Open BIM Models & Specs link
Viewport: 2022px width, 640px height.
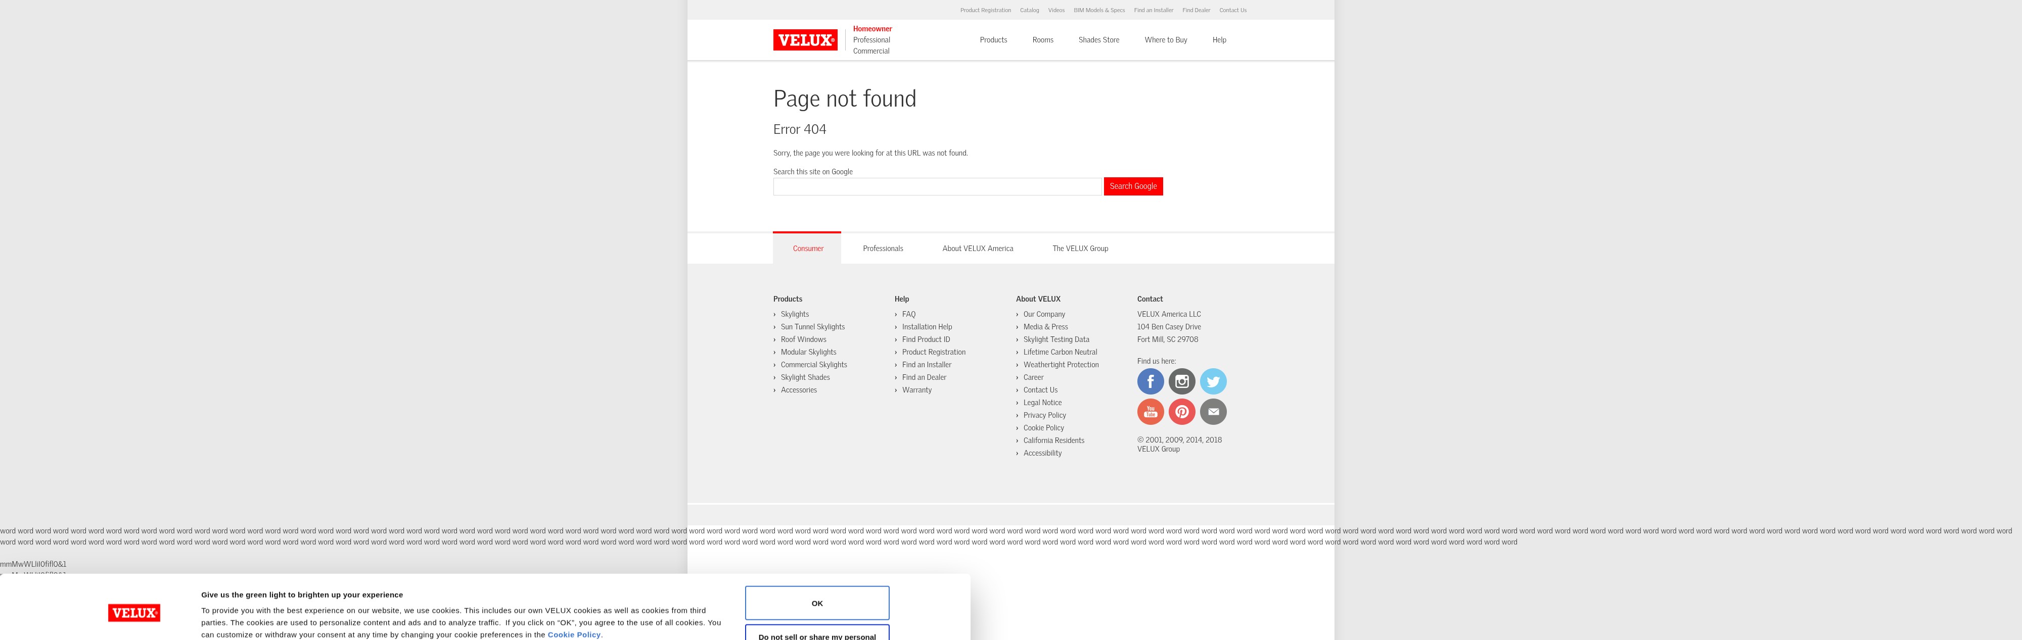(1099, 10)
